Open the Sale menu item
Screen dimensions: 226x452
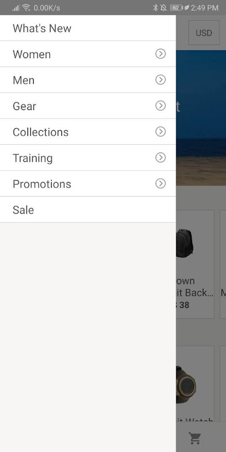(x=88, y=210)
